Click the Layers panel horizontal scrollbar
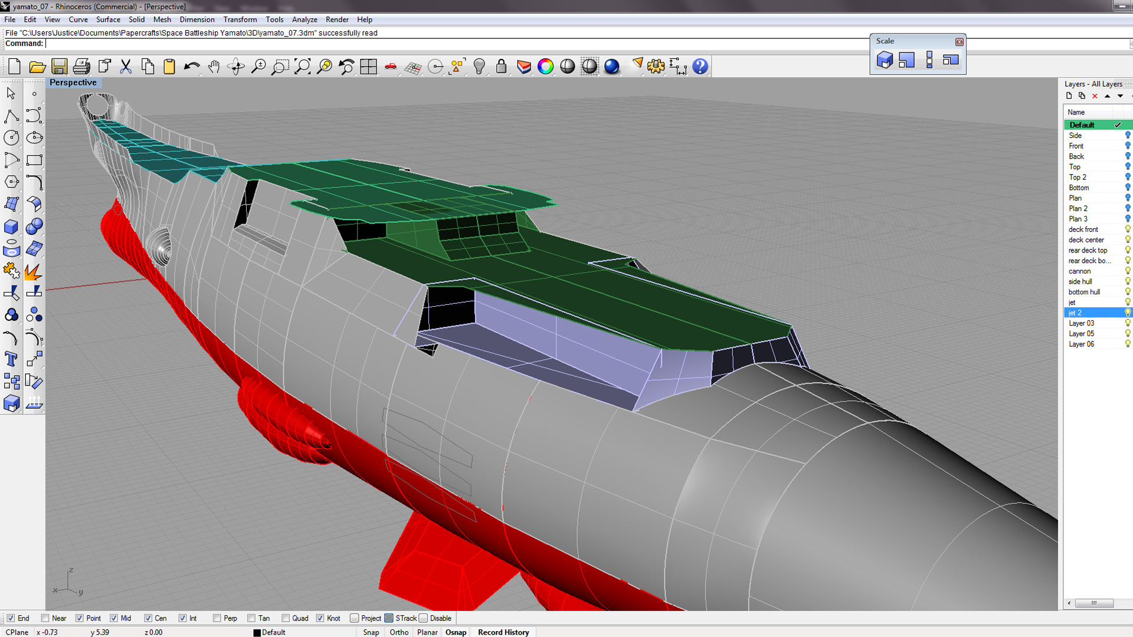The height and width of the screenshot is (637, 1133). coord(1094,603)
